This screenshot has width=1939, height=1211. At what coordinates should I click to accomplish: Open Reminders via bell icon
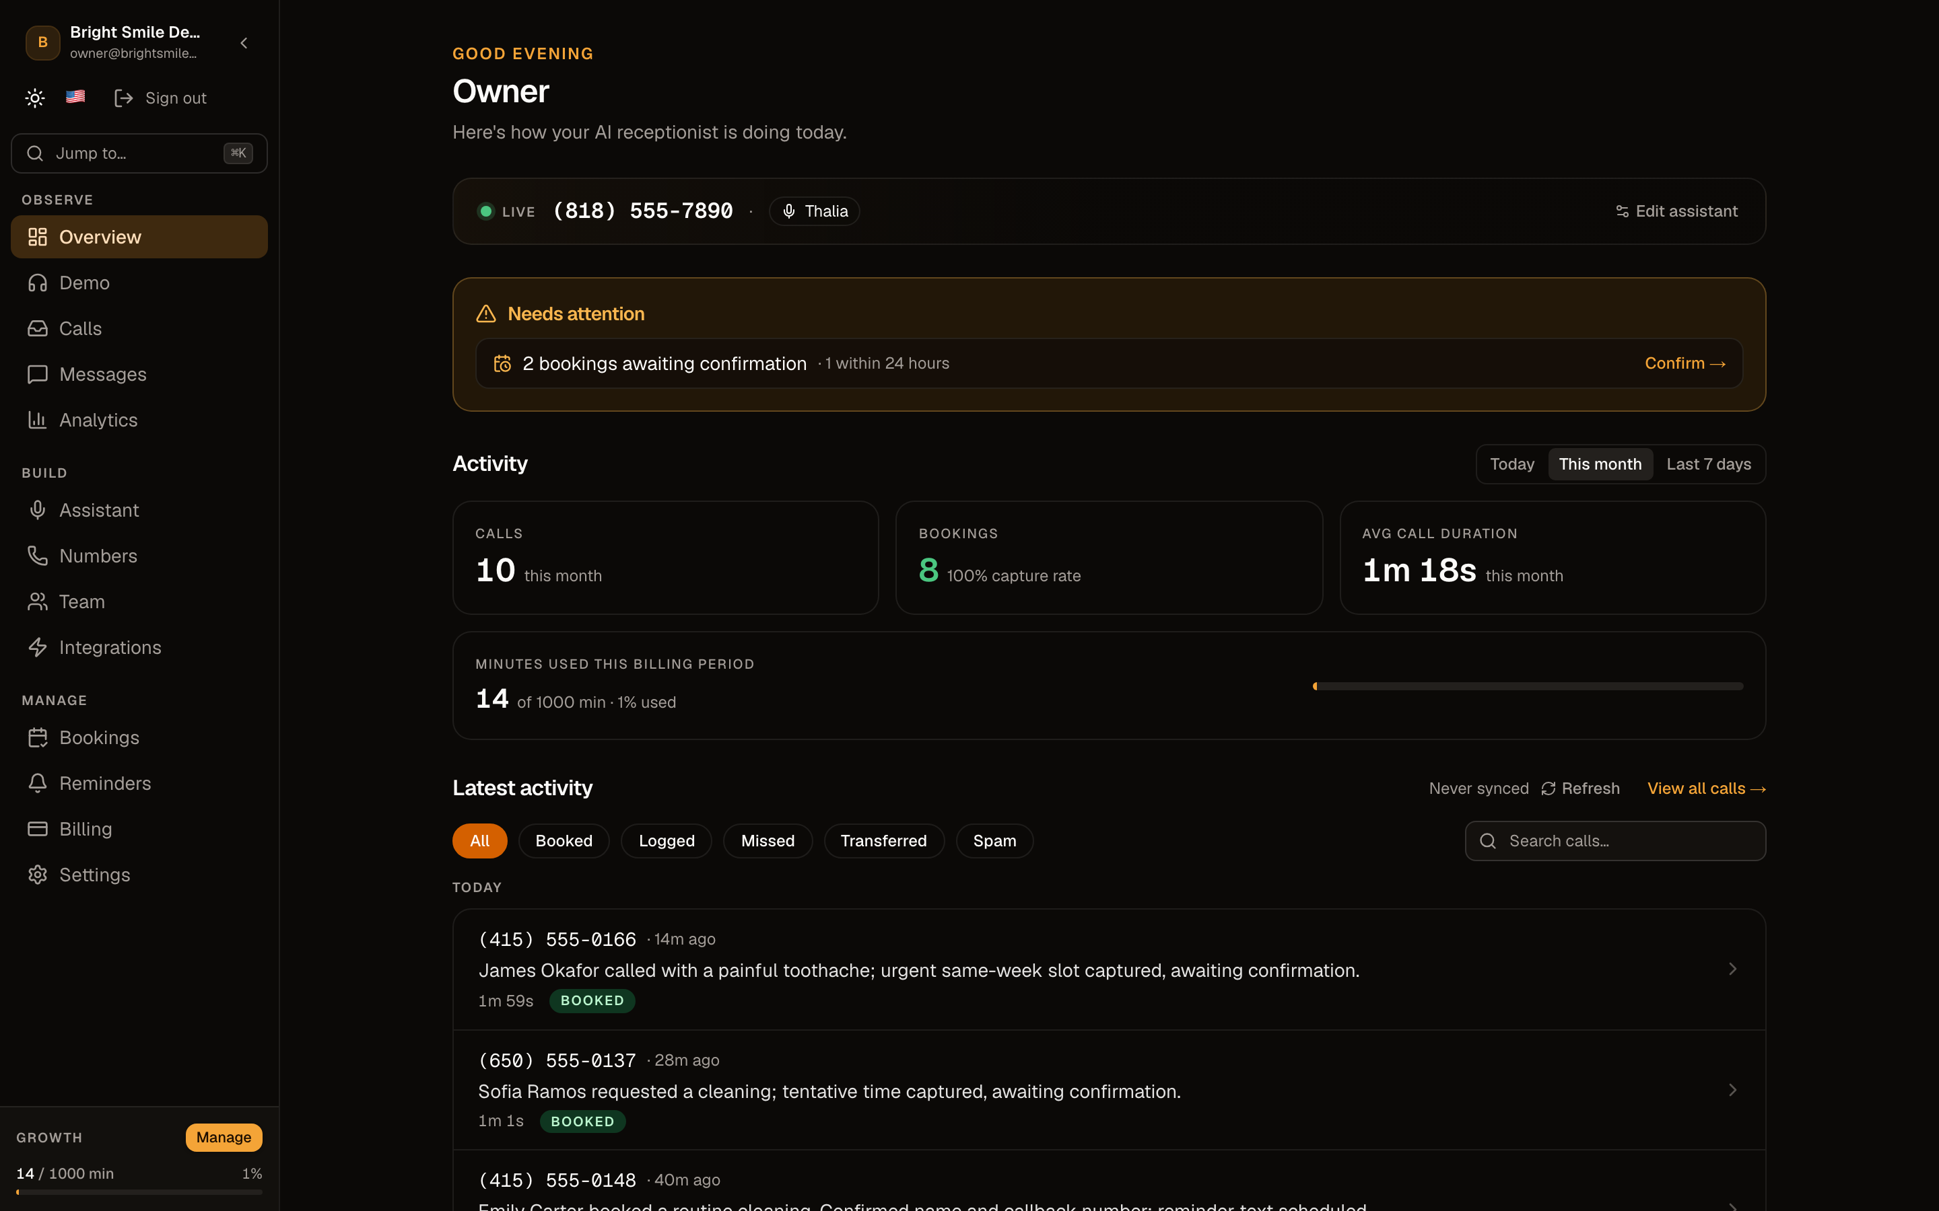click(x=38, y=783)
